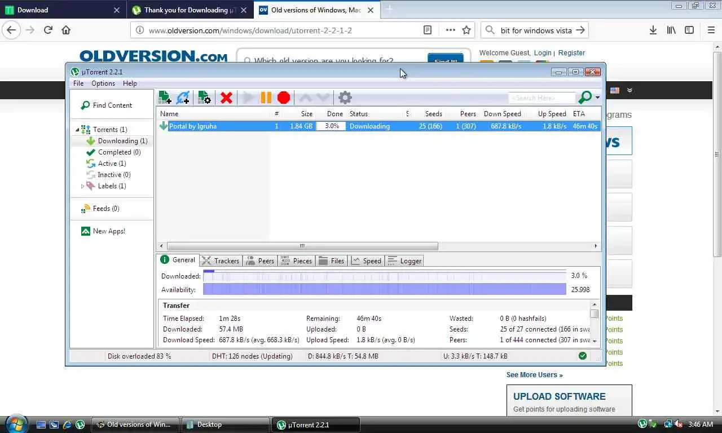Sort by the Down Speed column header
The image size is (722, 433).
pos(502,114)
